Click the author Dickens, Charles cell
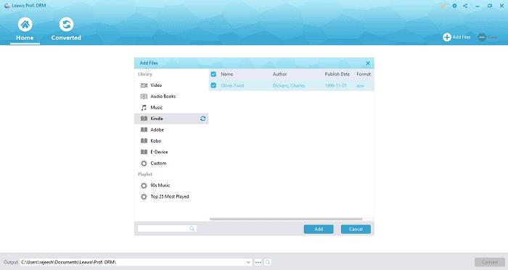 tap(289, 85)
